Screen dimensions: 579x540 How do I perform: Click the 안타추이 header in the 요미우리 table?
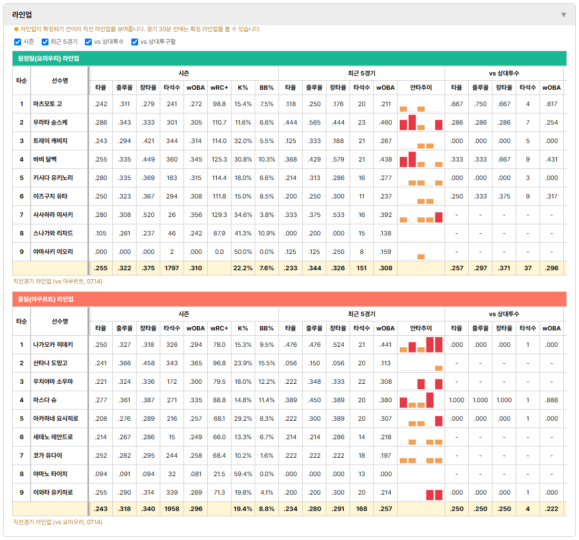coord(421,88)
